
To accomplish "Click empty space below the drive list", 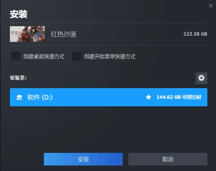I will point(109,128).
